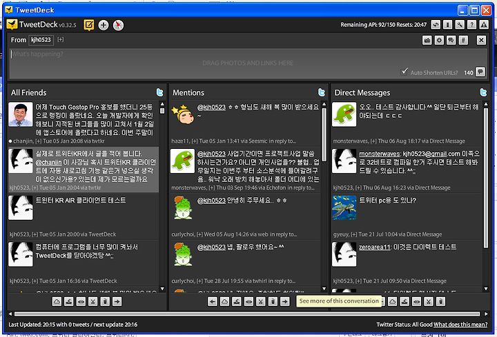Image resolution: width=497 pixels, height=337 pixels.
Task: Open settings with the wrench icon
Action: [460, 25]
